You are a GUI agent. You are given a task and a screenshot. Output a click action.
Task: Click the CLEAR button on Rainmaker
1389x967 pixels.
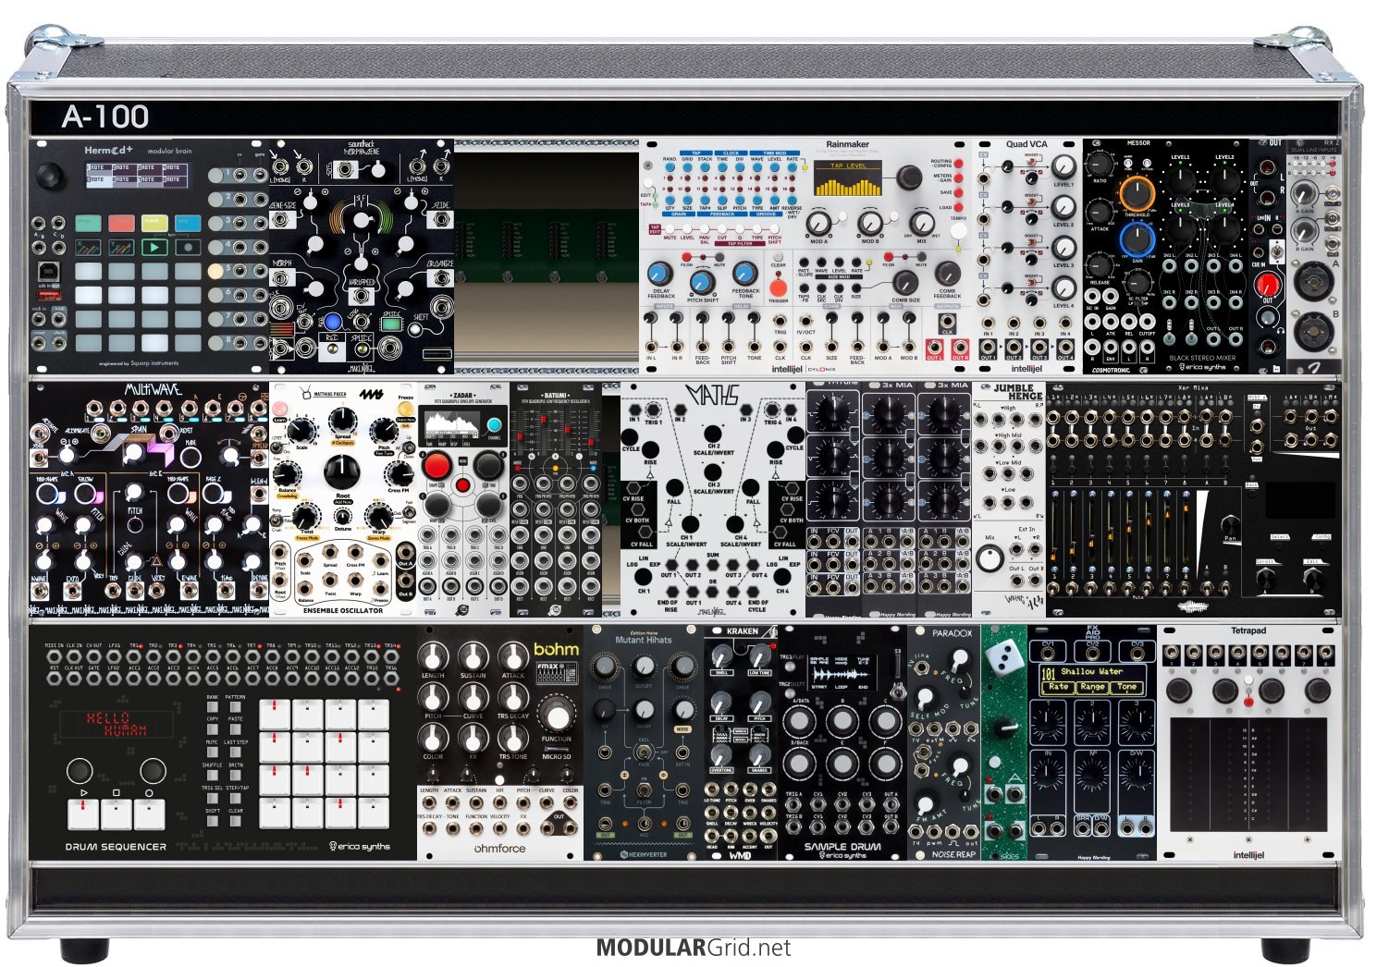tap(778, 257)
